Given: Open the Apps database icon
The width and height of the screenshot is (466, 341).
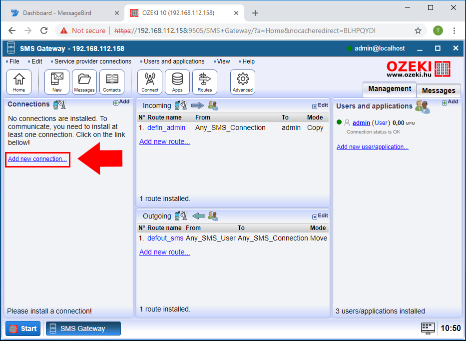Looking at the screenshot, I should 177,82.
